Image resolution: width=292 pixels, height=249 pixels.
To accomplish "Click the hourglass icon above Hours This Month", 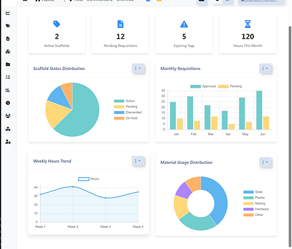I will [248, 24].
